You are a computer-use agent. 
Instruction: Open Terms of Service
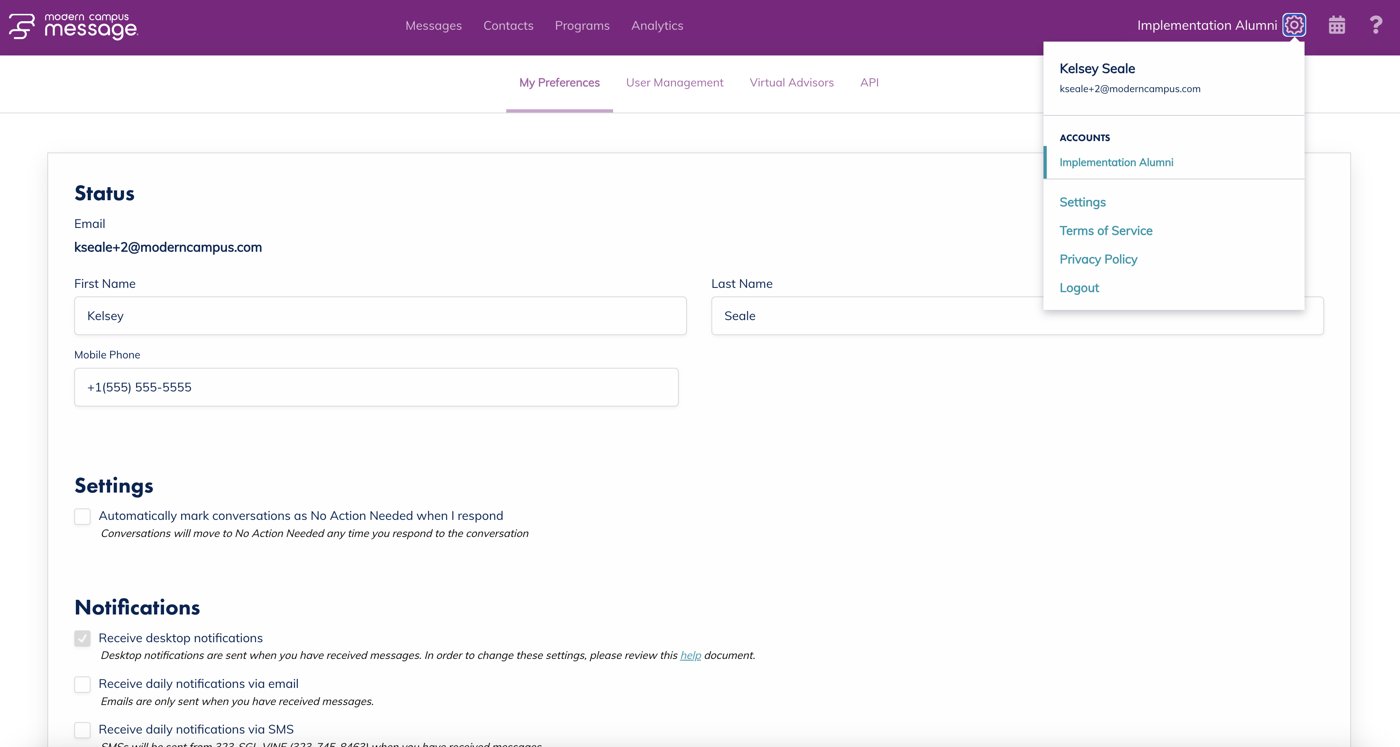(x=1106, y=230)
